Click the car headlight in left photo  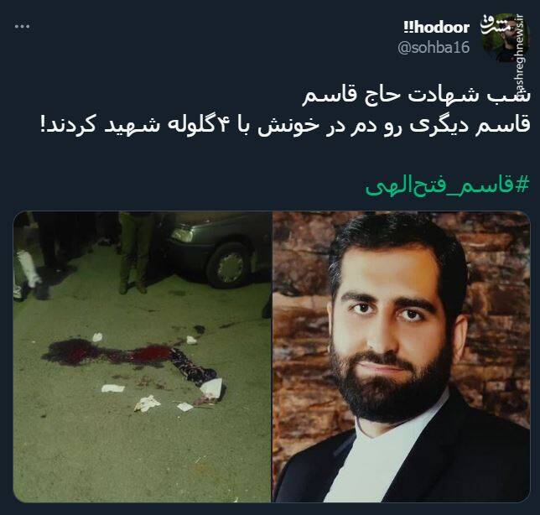182,235
